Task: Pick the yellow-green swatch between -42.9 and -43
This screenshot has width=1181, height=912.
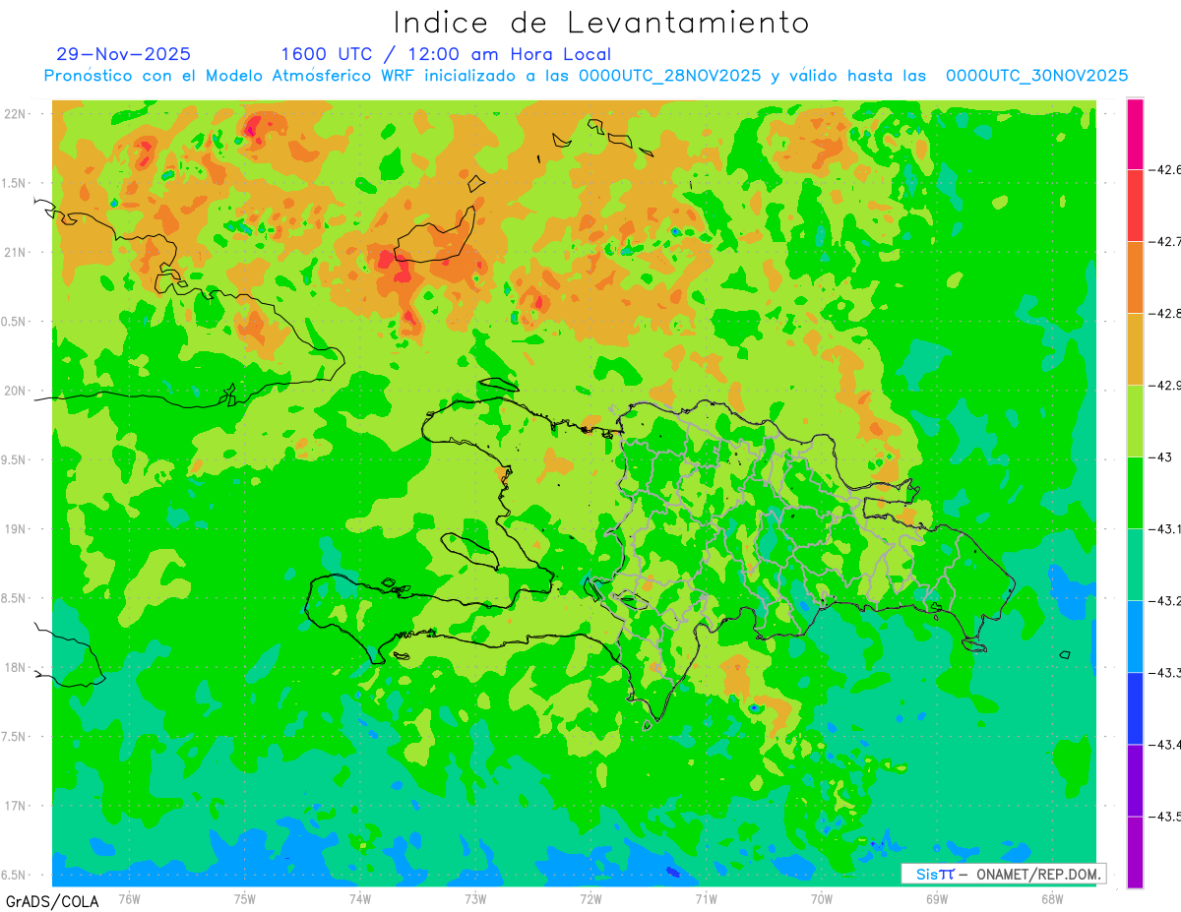Action: (1135, 420)
